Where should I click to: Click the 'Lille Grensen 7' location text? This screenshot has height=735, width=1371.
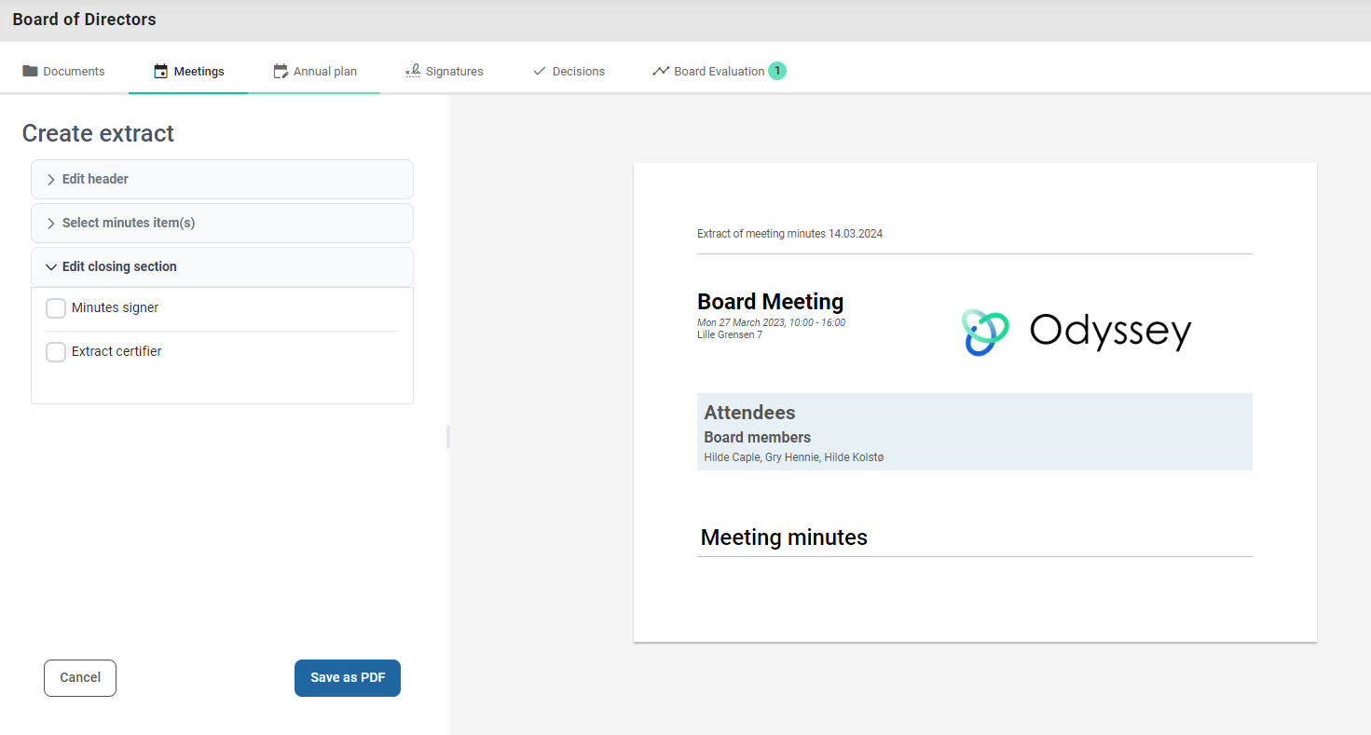click(x=730, y=334)
